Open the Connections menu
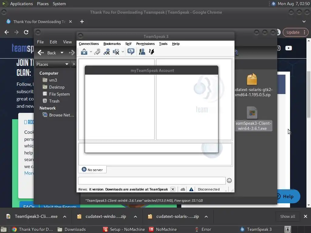 tap(89, 44)
